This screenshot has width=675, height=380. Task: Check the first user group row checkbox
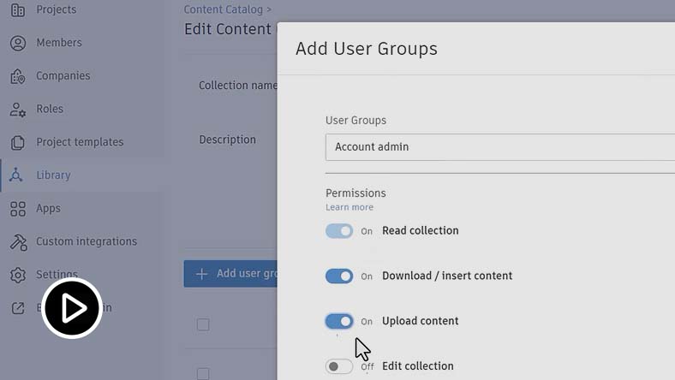[203, 324]
